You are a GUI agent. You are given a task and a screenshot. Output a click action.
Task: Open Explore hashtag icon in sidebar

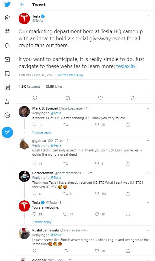click(x=7, y=32)
